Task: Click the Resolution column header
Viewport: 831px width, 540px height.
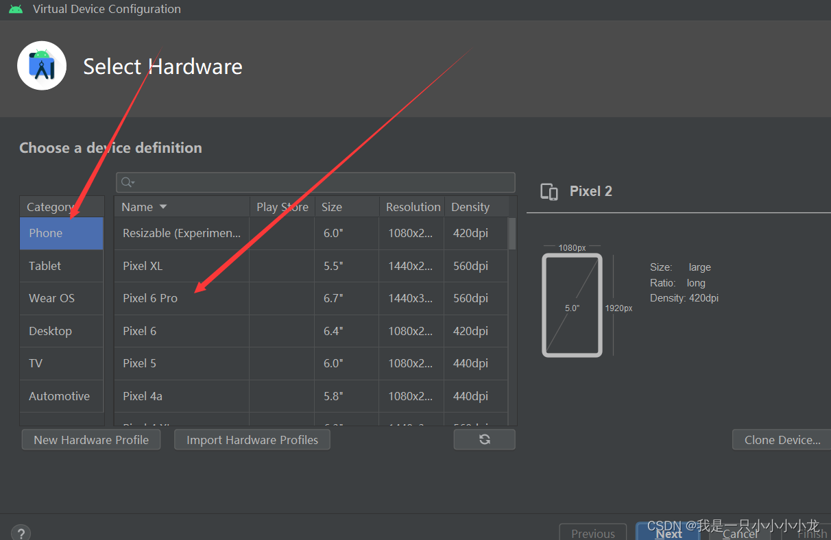Action: (412, 207)
